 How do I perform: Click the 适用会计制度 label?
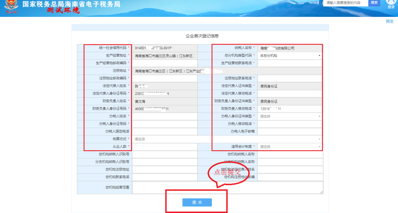[x=241, y=147]
